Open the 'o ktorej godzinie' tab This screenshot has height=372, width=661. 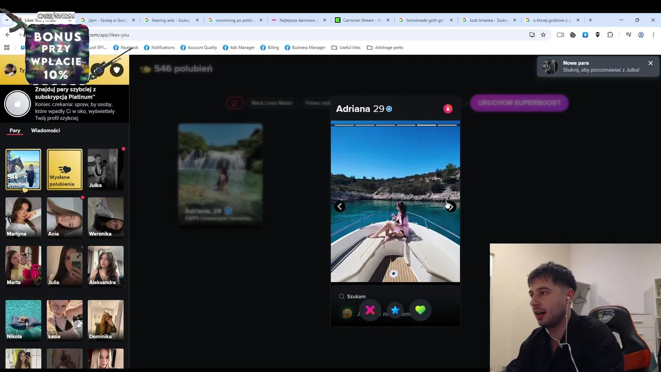click(552, 20)
